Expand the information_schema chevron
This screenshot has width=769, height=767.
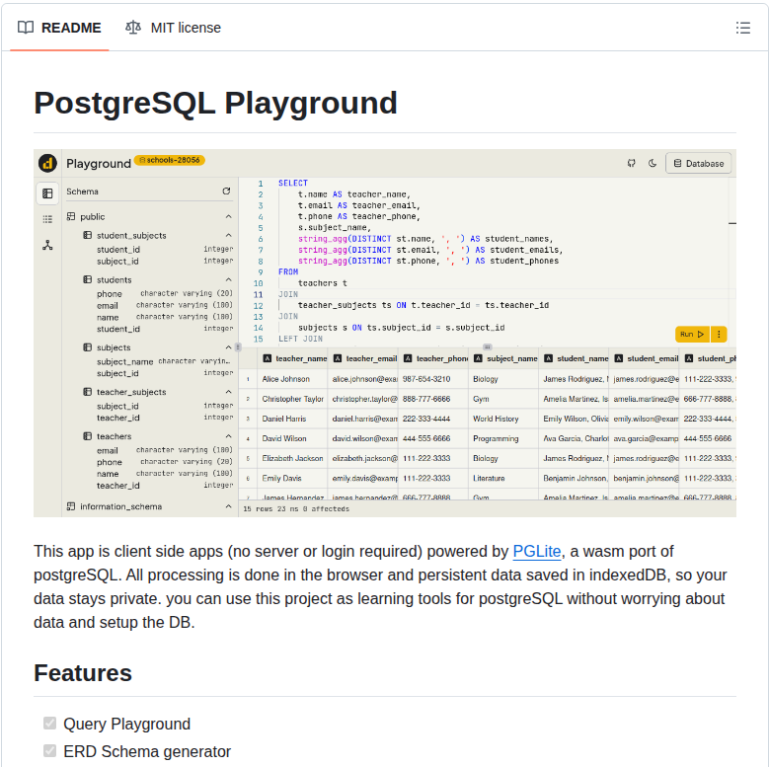coord(229,506)
